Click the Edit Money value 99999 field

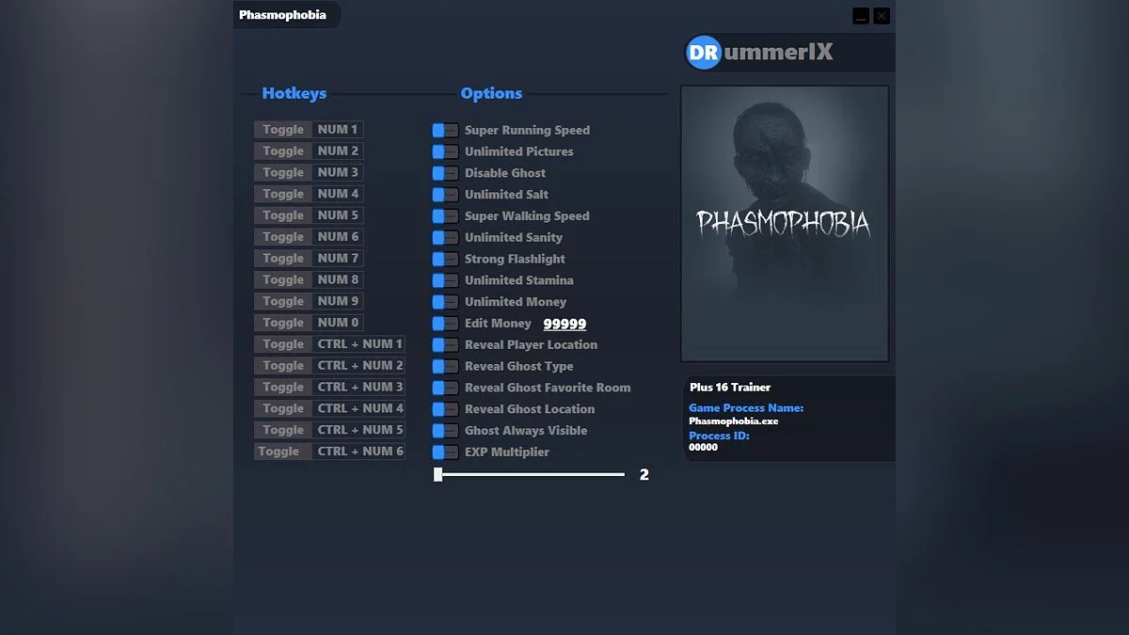pos(564,324)
